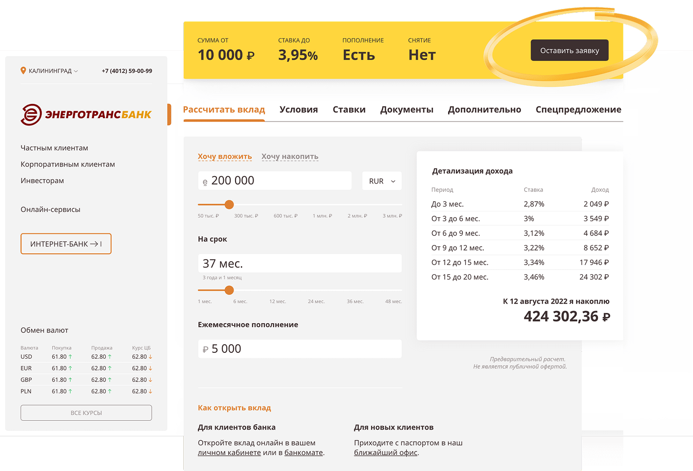Click the orange location pin icon
This screenshot has height=471, width=693.
coord(23,71)
